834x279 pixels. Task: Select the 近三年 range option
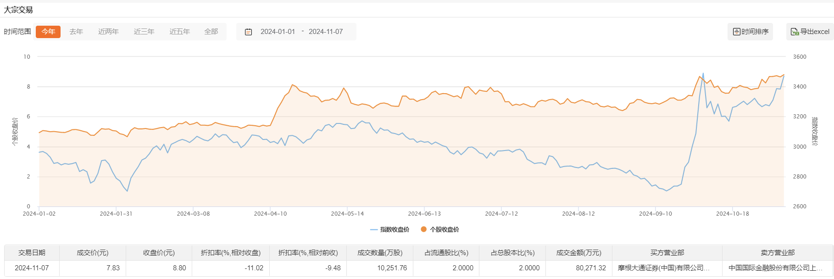coord(144,32)
